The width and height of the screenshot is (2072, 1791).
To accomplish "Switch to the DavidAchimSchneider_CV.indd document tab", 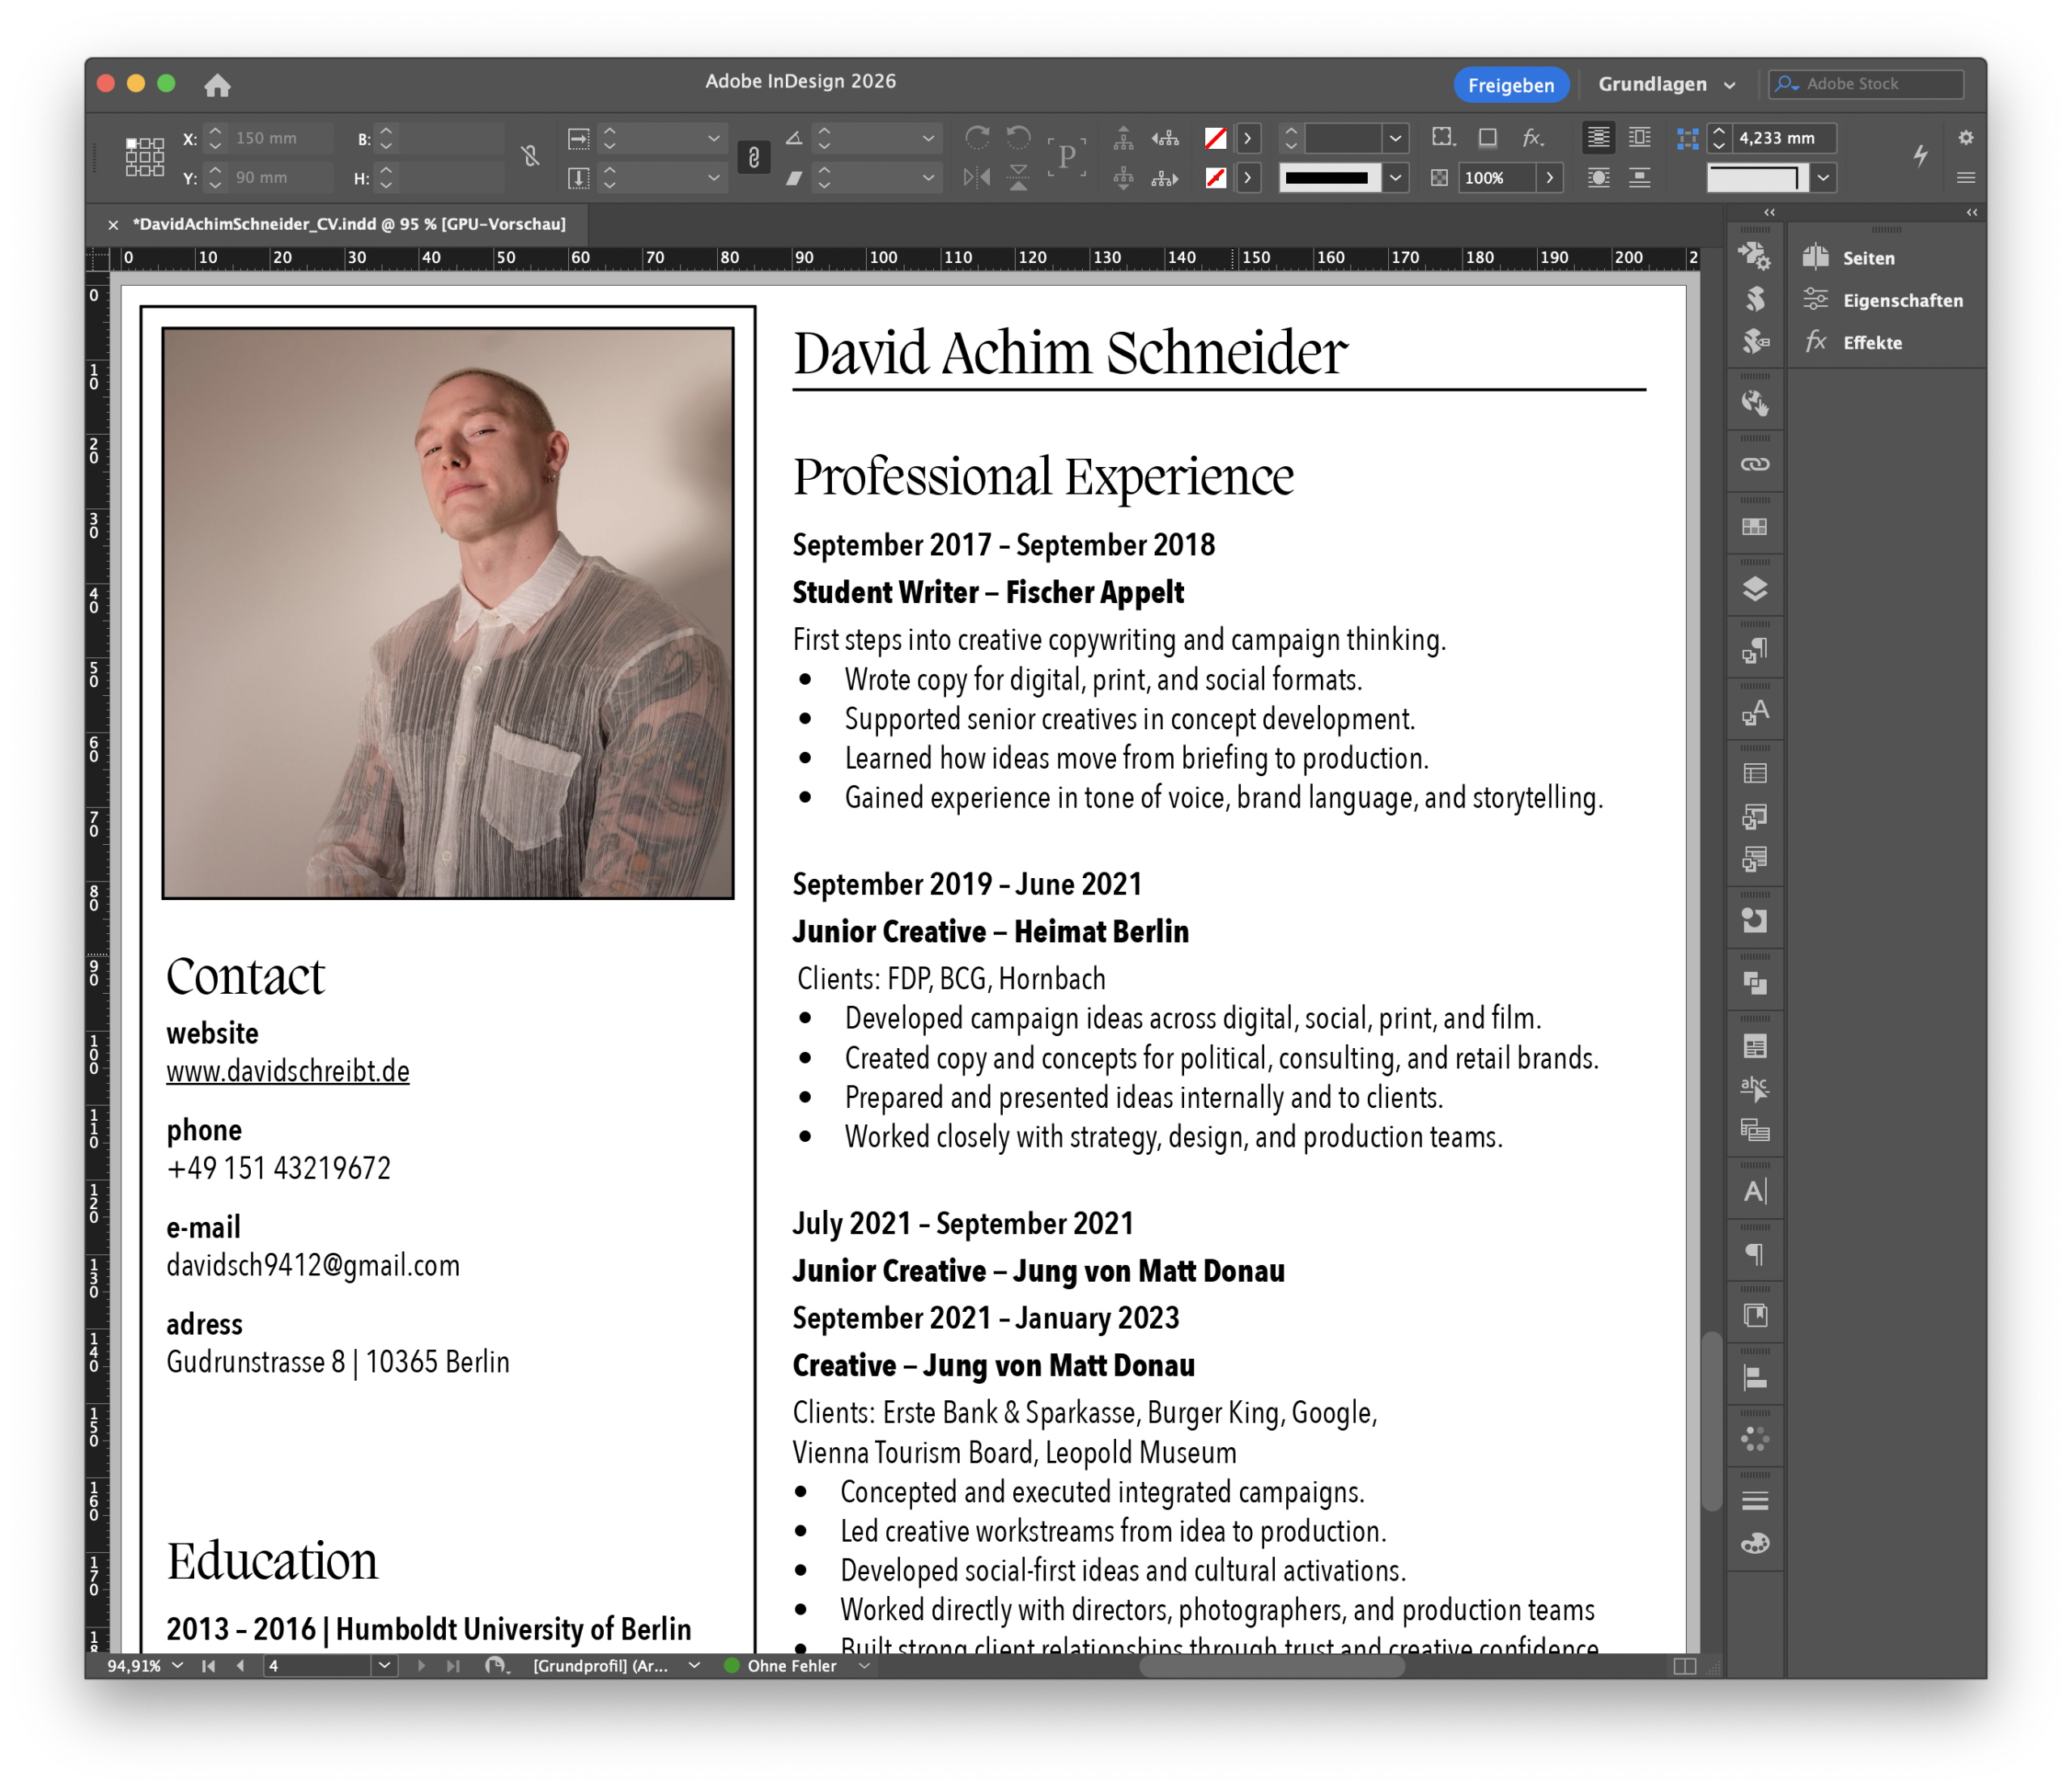I will 348,224.
